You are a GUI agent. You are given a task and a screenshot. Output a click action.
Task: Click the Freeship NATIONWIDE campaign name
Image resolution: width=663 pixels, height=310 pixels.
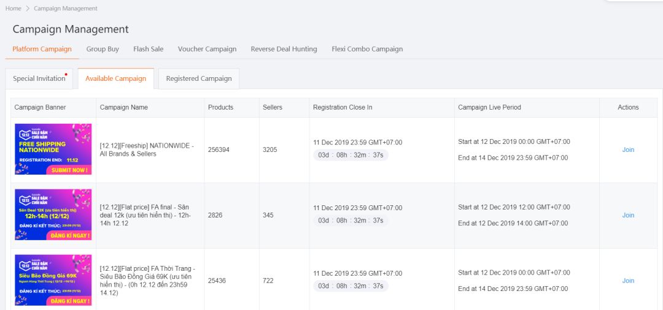(147, 149)
